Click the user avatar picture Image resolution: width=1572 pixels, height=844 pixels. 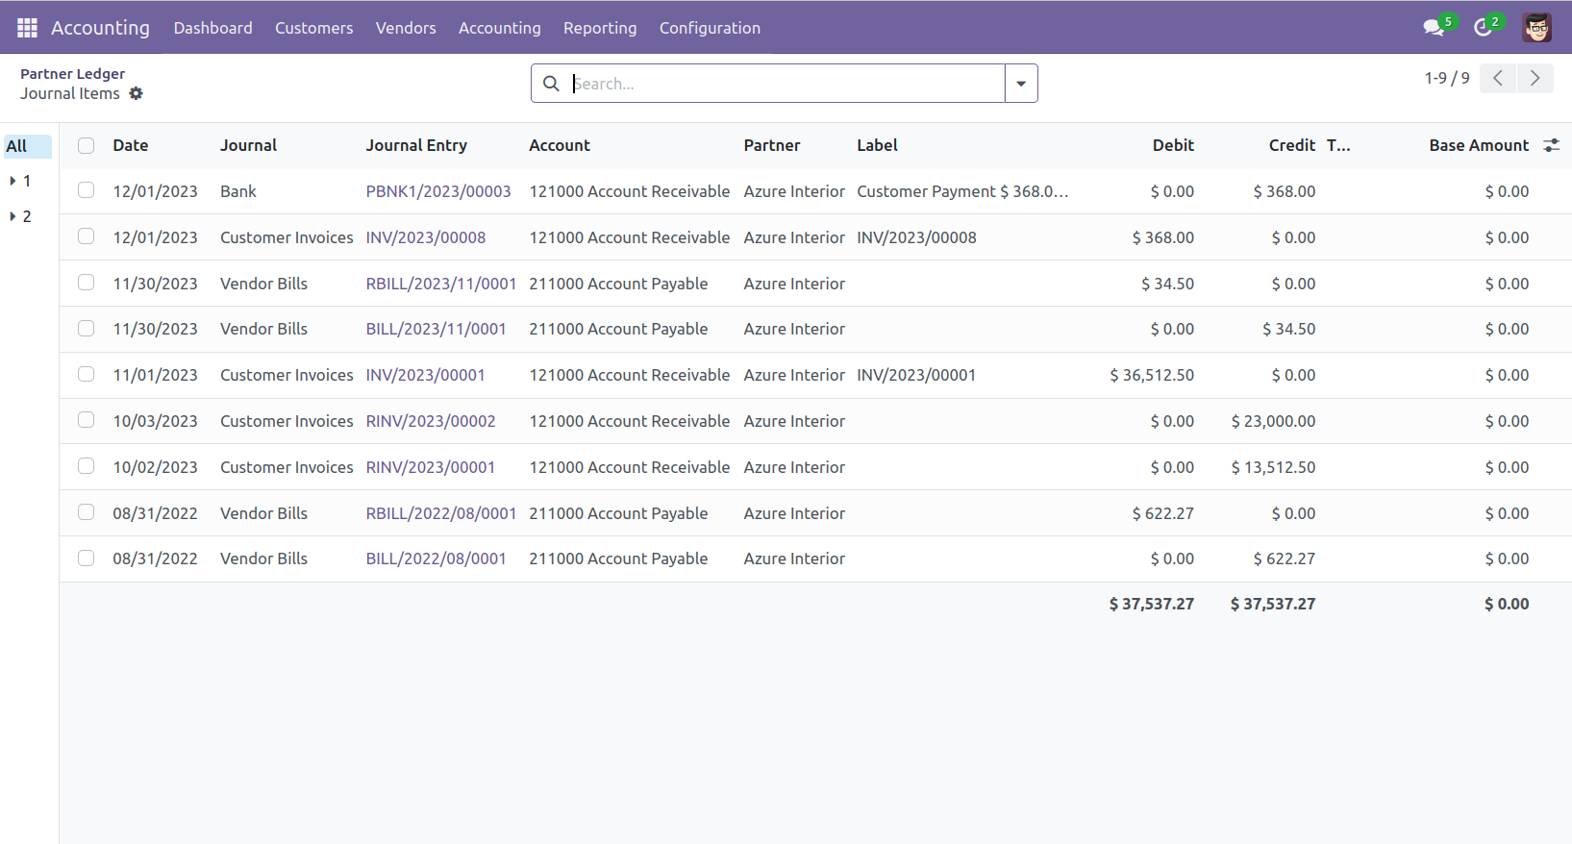click(1536, 28)
